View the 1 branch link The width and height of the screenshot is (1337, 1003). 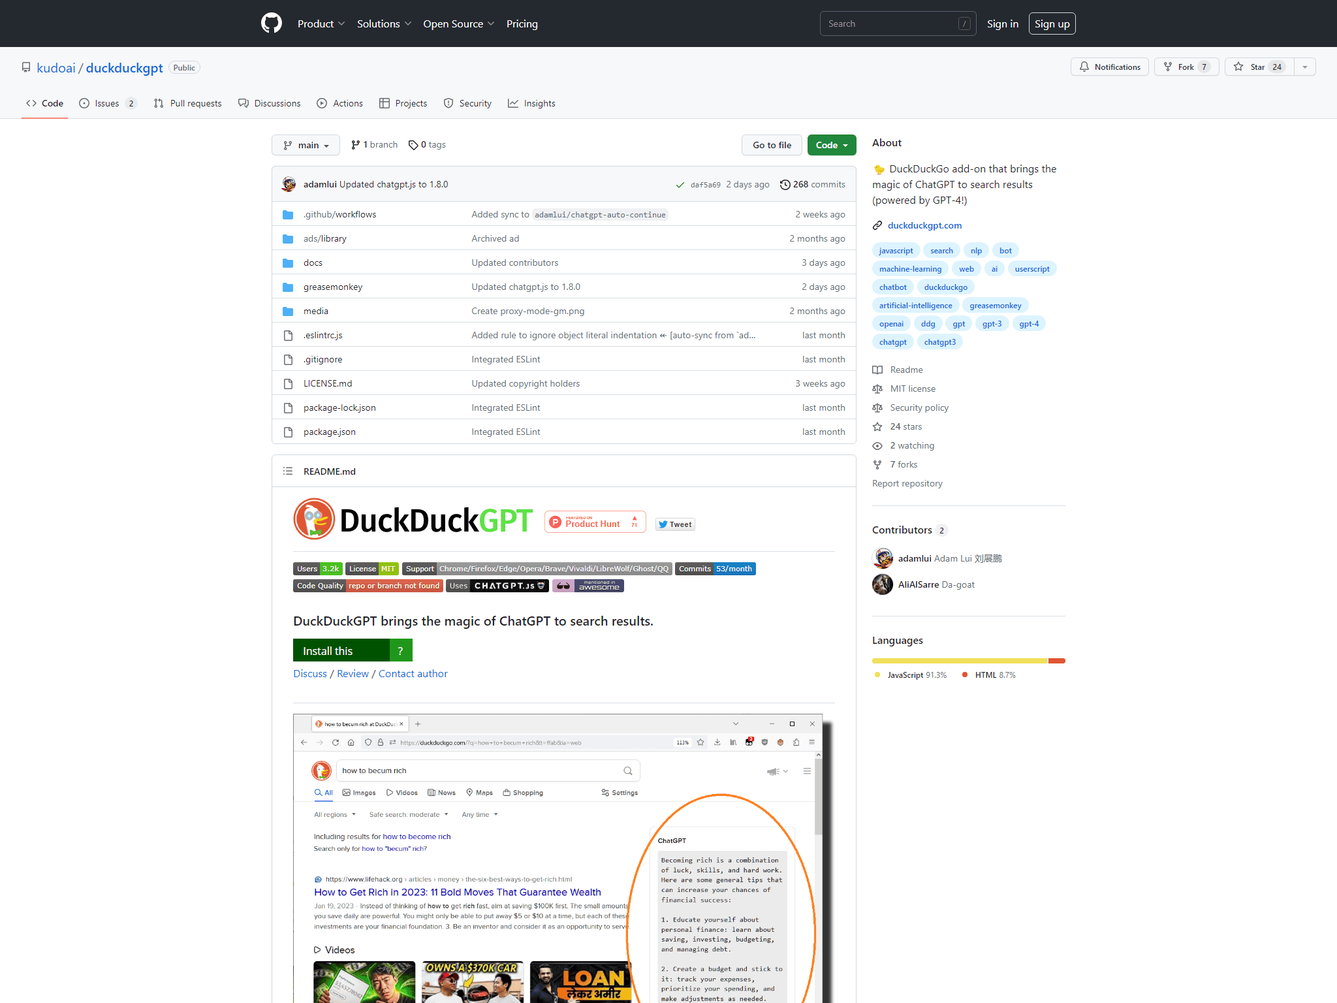coord(374,145)
